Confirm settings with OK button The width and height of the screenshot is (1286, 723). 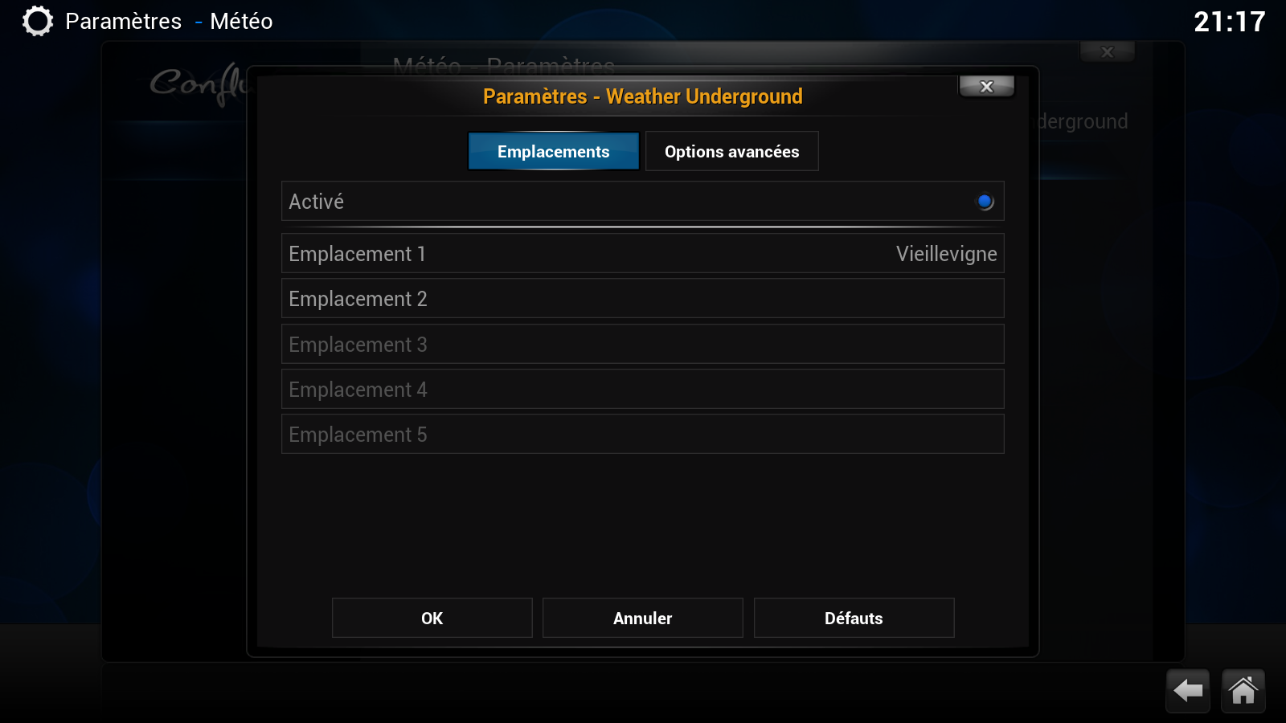432,618
